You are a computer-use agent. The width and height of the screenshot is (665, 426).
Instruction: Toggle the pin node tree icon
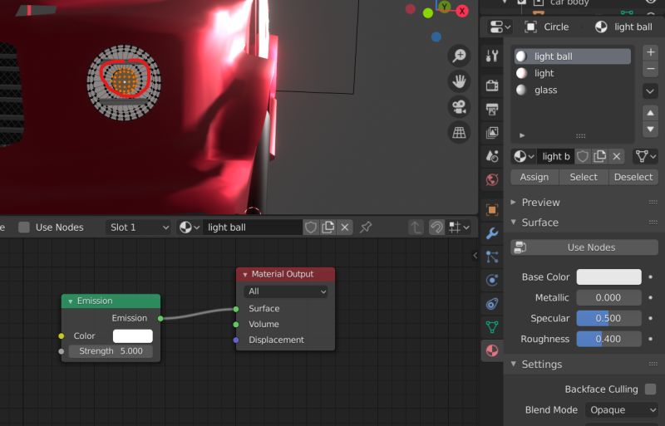click(366, 228)
